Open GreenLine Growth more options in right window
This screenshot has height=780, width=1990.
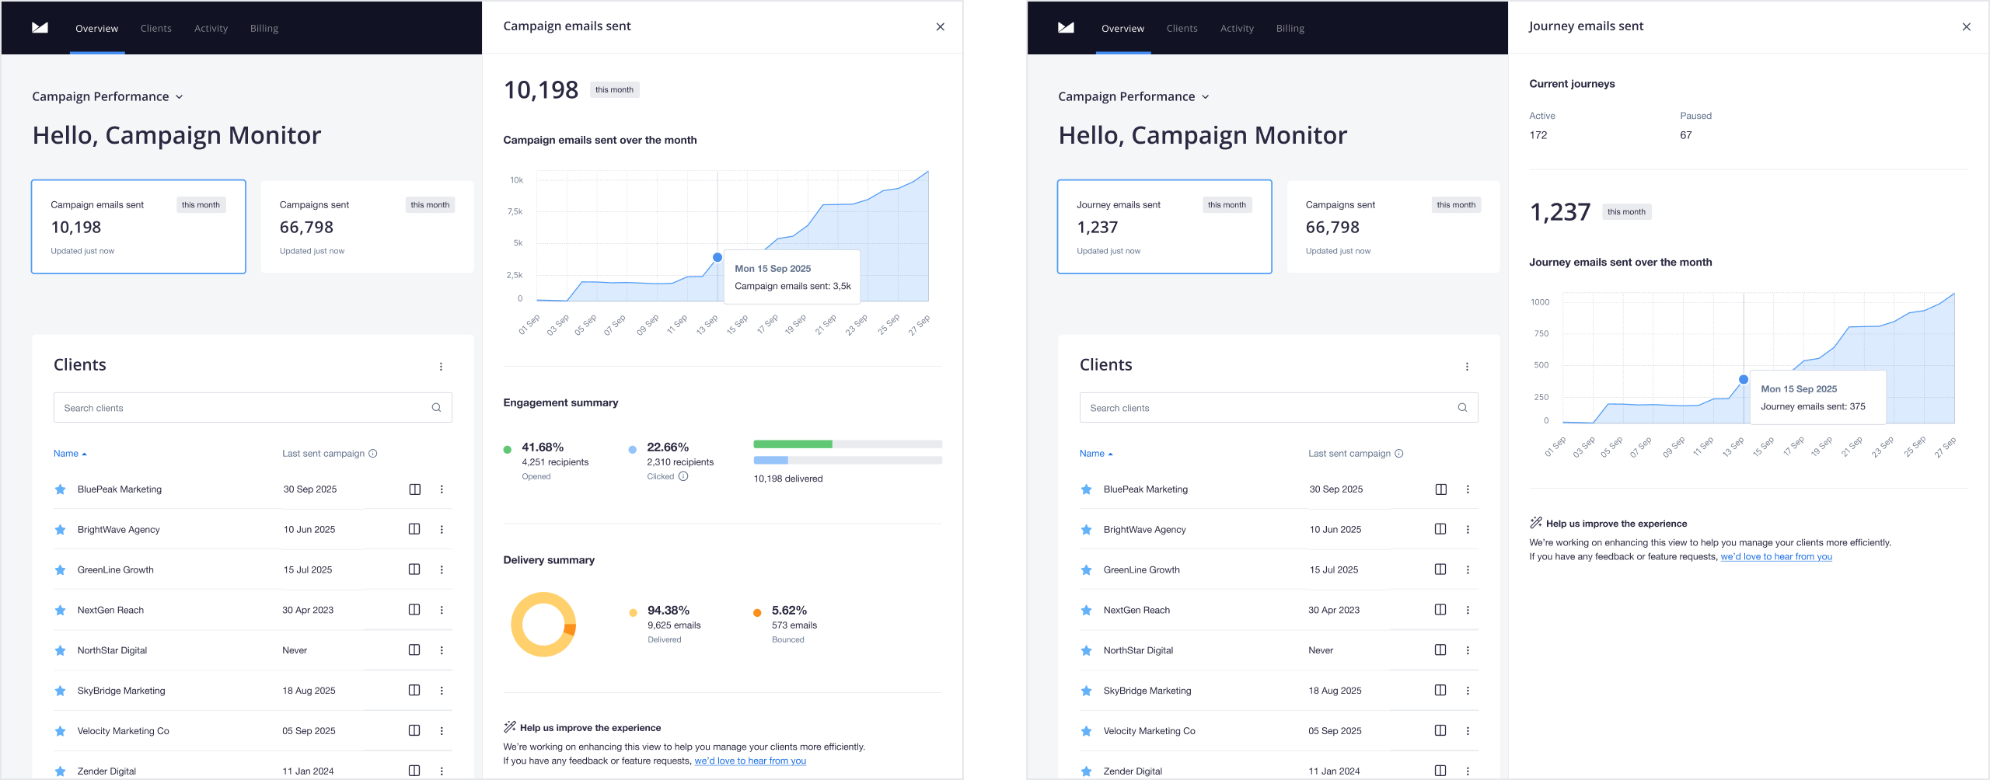pos(1468,570)
